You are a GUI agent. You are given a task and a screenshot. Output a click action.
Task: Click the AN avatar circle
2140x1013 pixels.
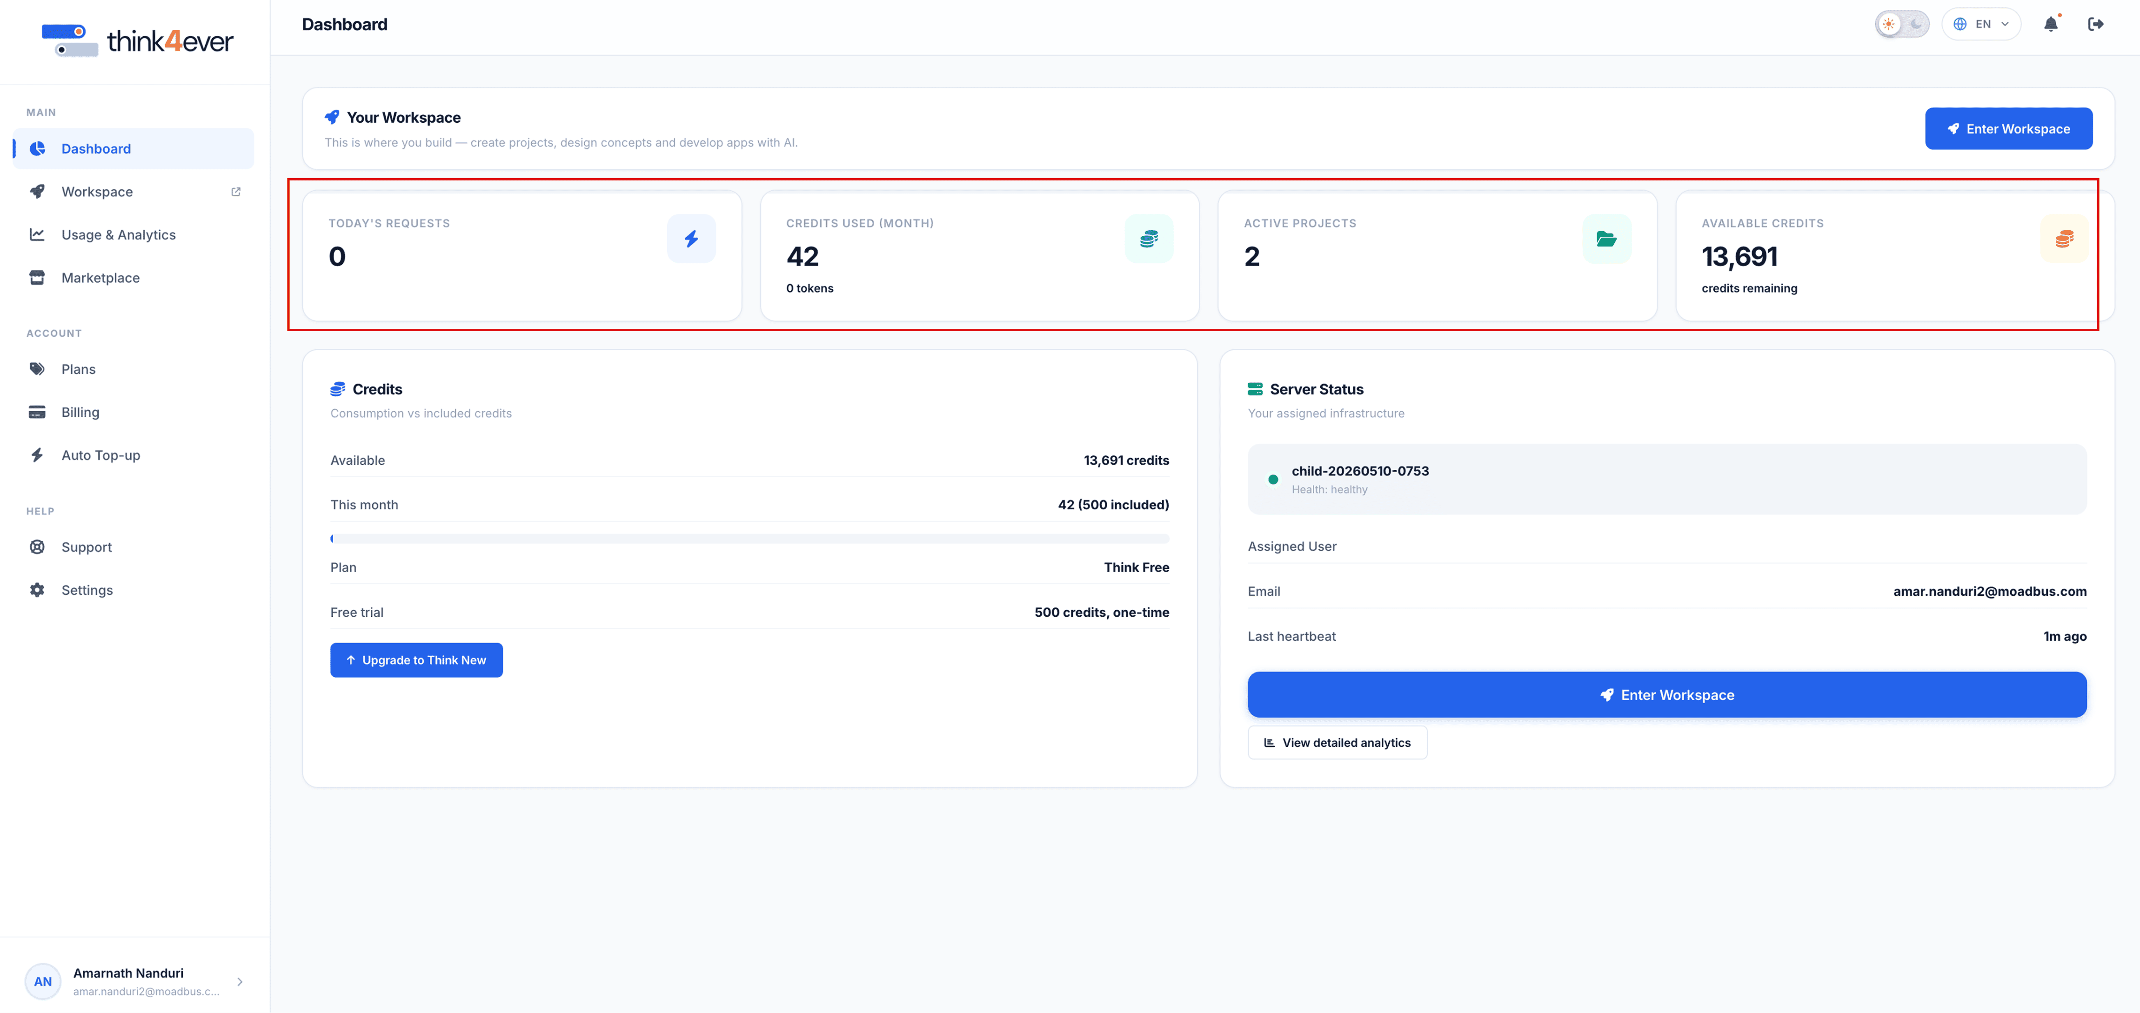[x=43, y=981]
